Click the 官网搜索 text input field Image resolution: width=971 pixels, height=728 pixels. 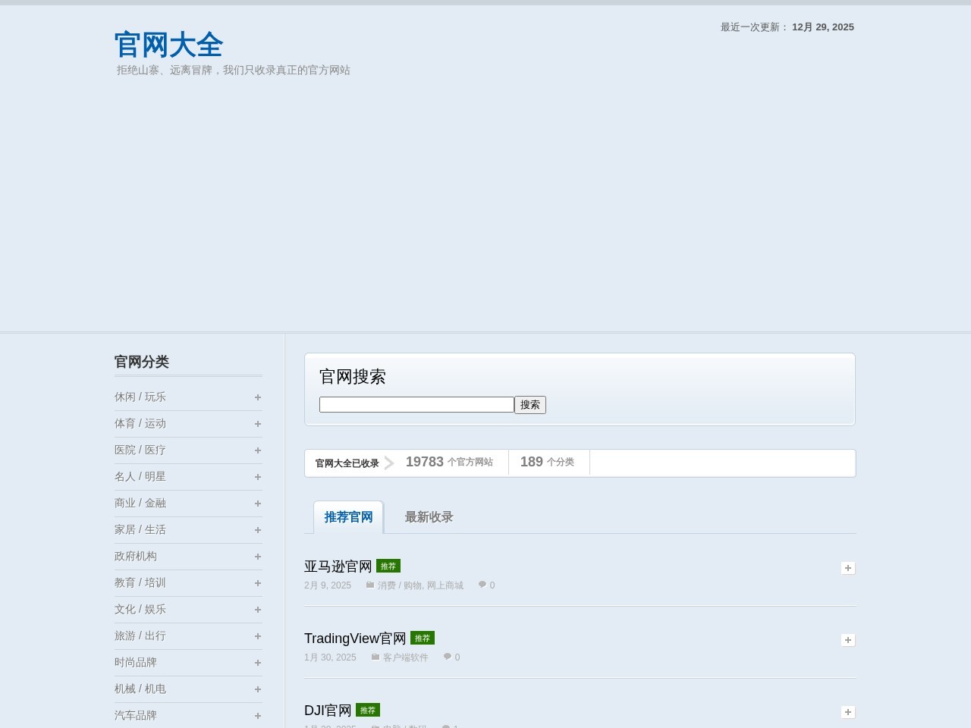click(416, 405)
